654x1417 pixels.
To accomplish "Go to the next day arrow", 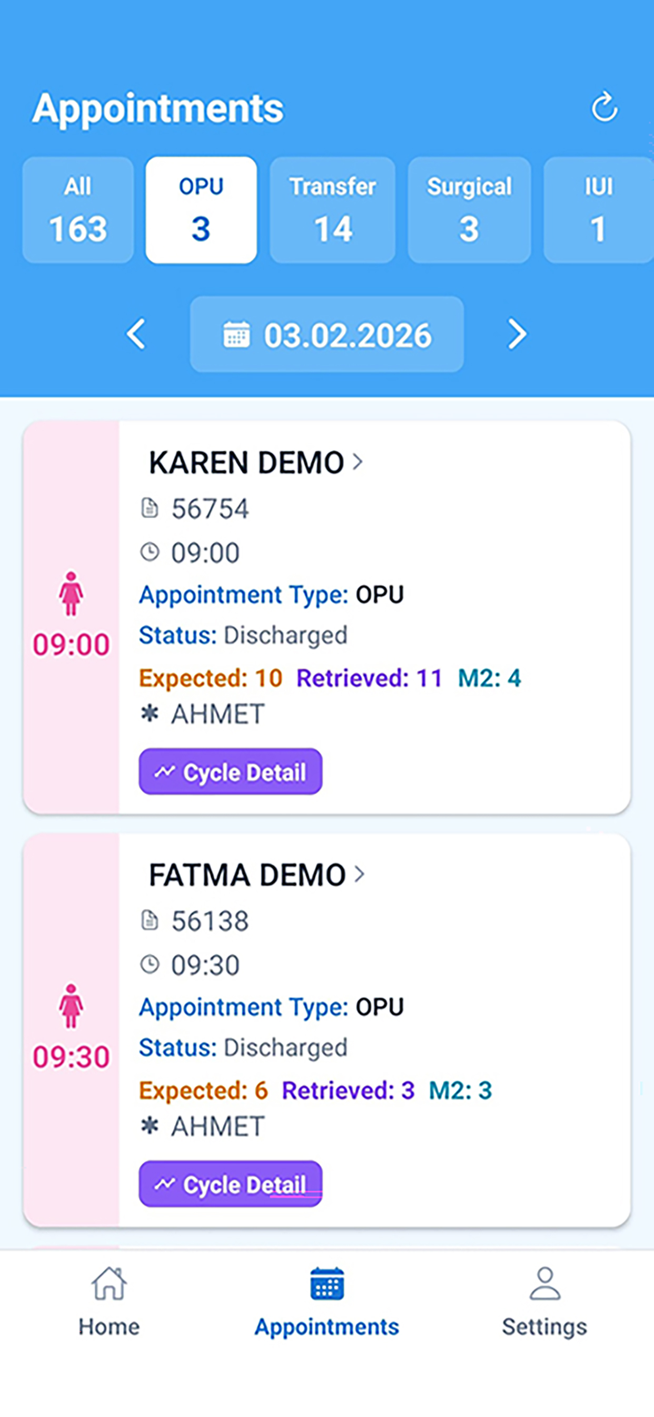I will [517, 334].
